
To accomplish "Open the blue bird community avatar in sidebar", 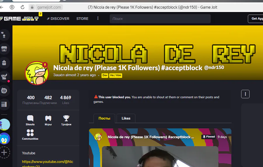I will pyautogui.click(x=4, y=138).
